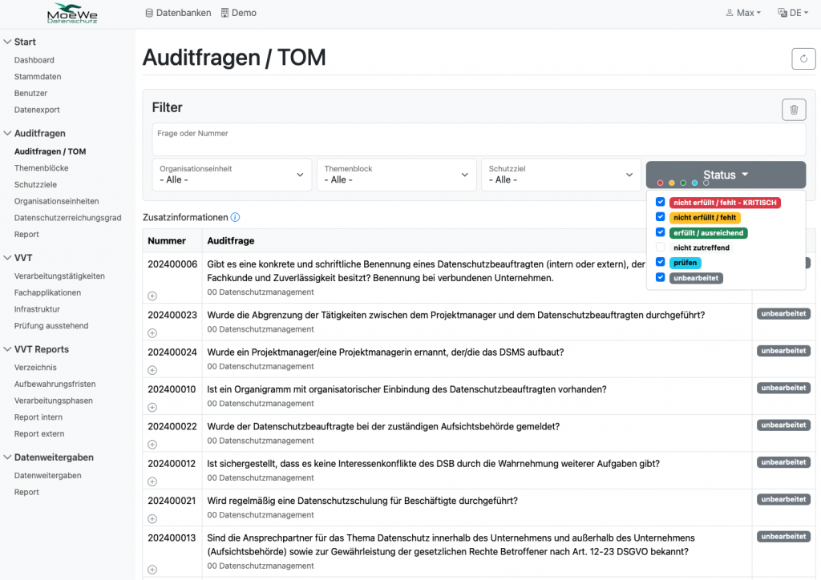Expand the Schutzziel filter dropdown
821x580 pixels.
click(560, 175)
